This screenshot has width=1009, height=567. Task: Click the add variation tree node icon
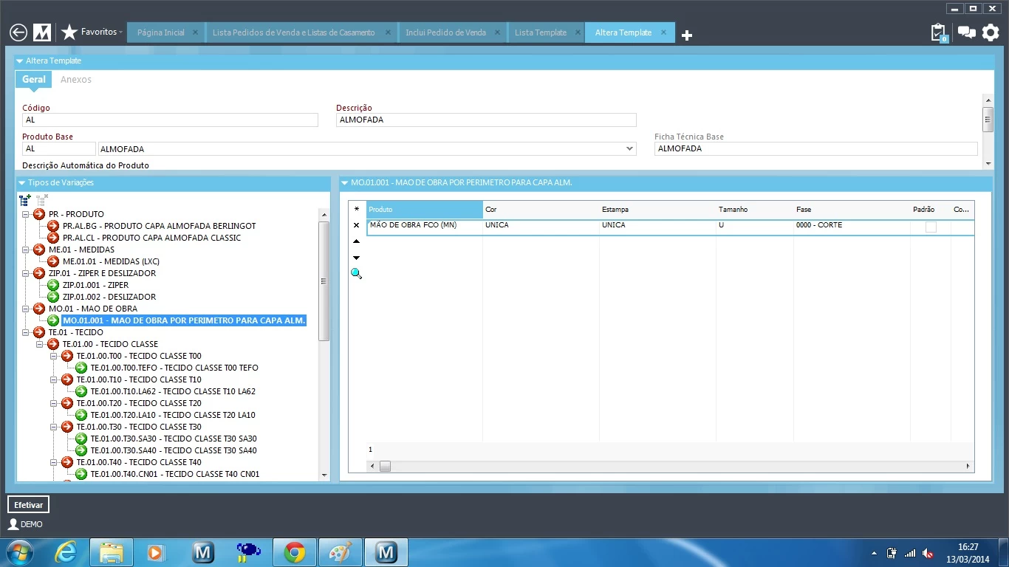pos(25,200)
